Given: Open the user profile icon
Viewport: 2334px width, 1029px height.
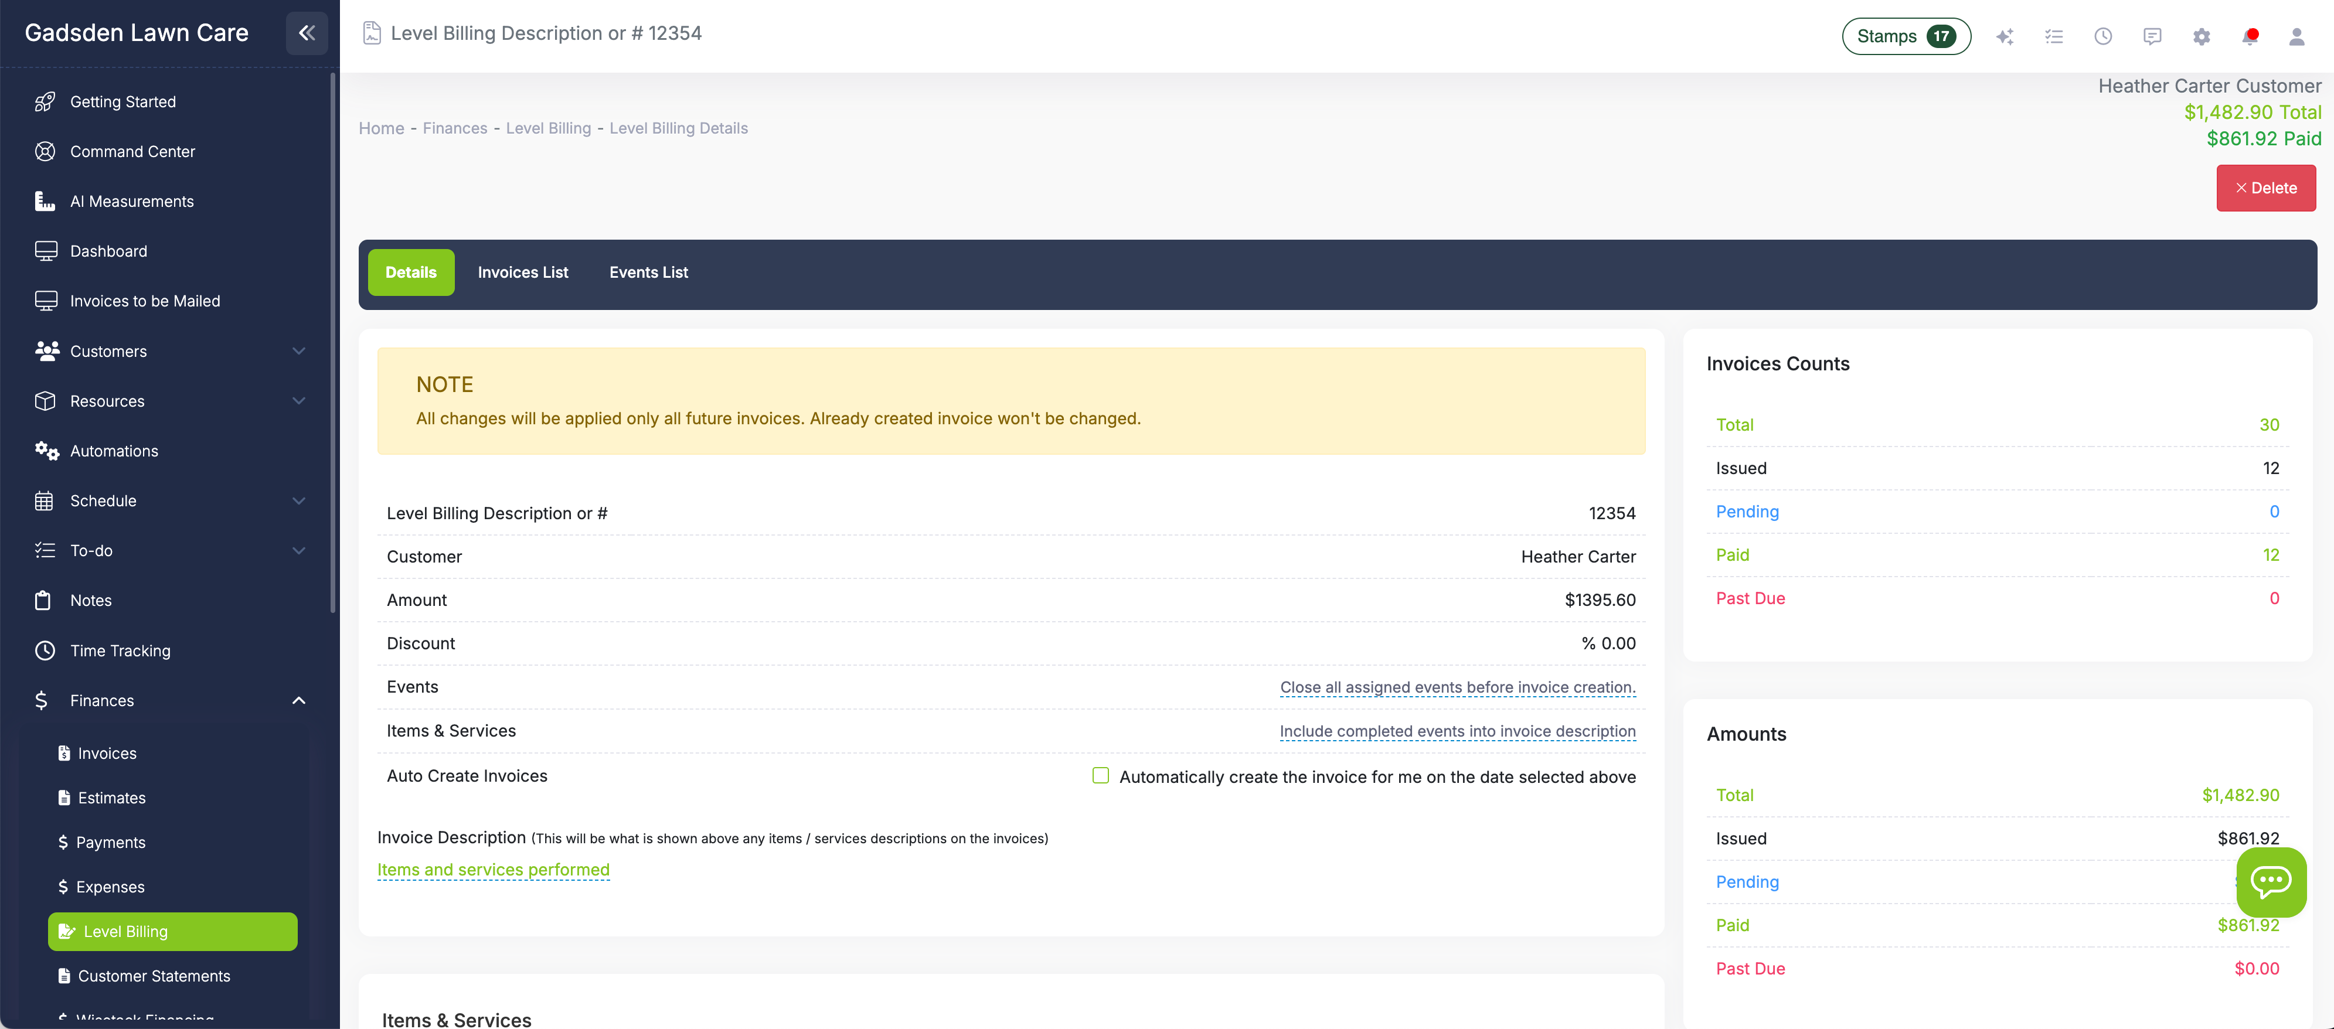Looking at the screenshot, I should [2299, 36].
